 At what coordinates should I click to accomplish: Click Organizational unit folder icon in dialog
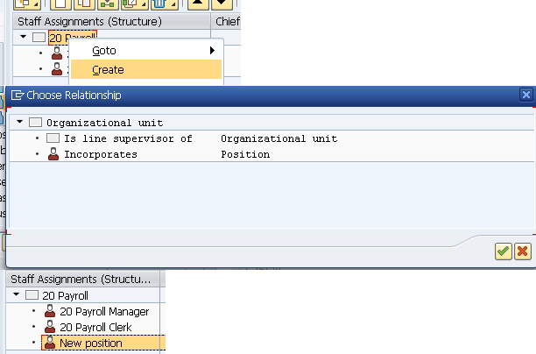pos(35,123)
